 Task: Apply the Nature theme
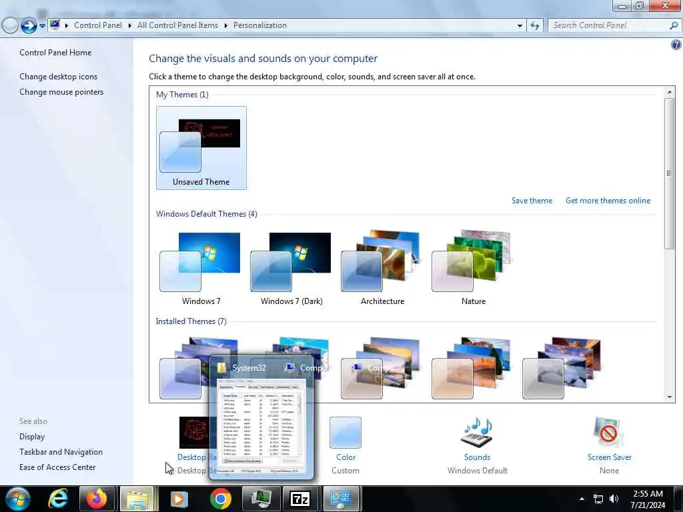[x=473, y=269]
